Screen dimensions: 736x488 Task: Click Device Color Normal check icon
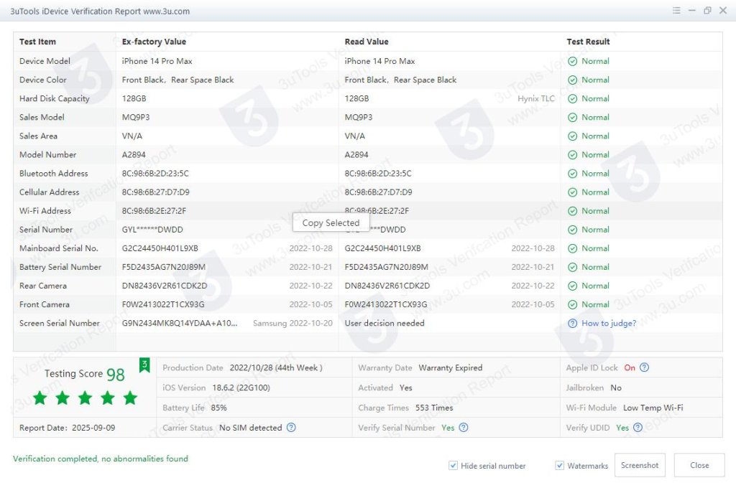(572, 80)
